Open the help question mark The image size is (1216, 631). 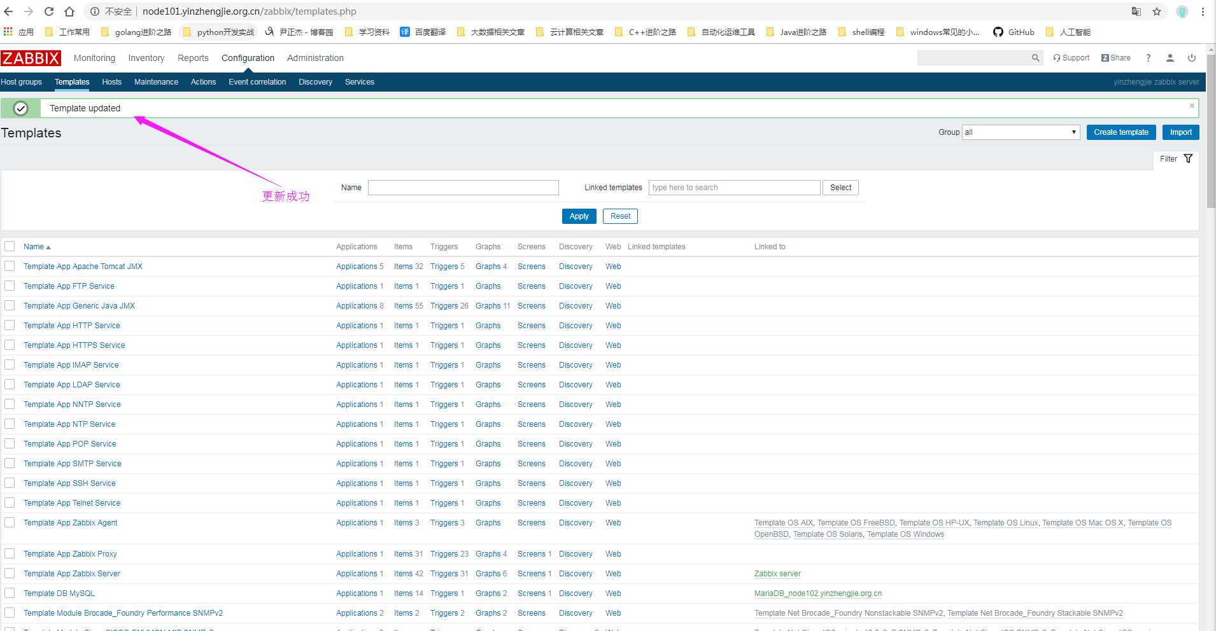[x=1149, y=58]
